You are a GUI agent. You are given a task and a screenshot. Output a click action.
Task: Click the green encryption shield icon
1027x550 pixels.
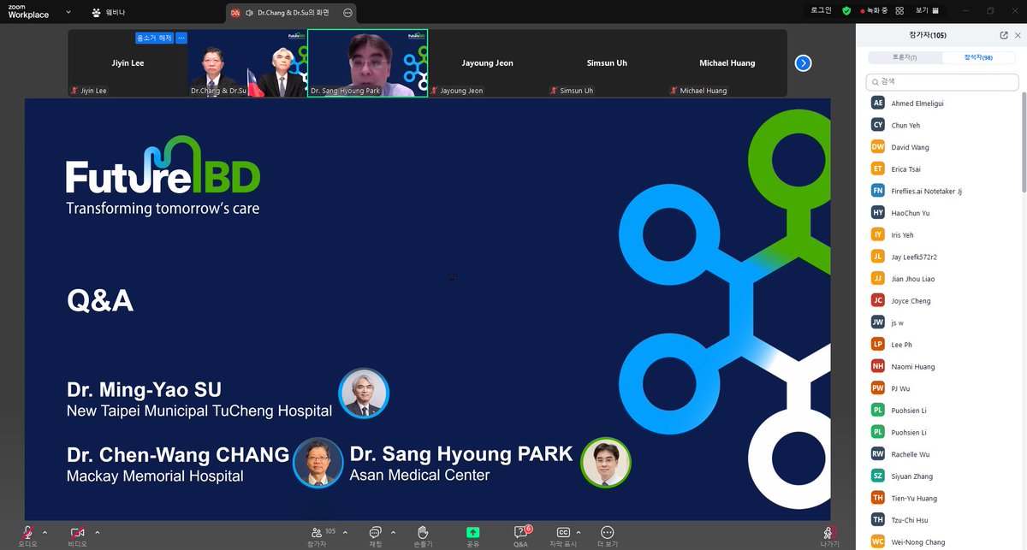(846, 11)
